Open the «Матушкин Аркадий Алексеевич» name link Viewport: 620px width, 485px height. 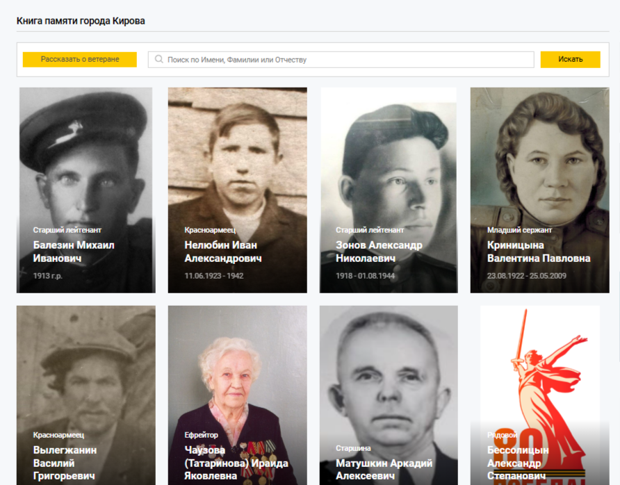(384, 469)
